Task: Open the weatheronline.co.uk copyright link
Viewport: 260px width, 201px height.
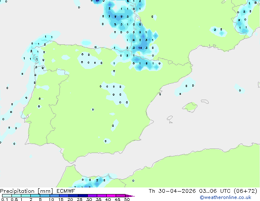Action: point(225,197)
